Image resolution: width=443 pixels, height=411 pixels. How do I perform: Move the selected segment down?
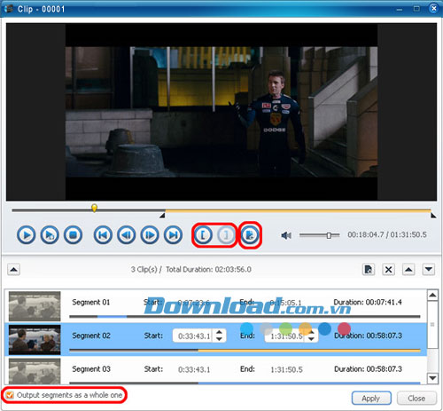click(x=429, y=270)
